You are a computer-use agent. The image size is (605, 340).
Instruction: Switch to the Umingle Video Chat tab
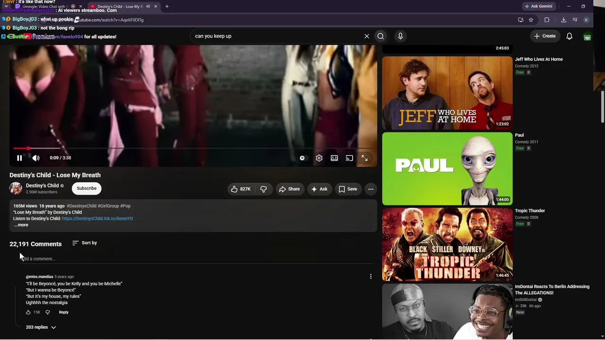tap(44, 7)
